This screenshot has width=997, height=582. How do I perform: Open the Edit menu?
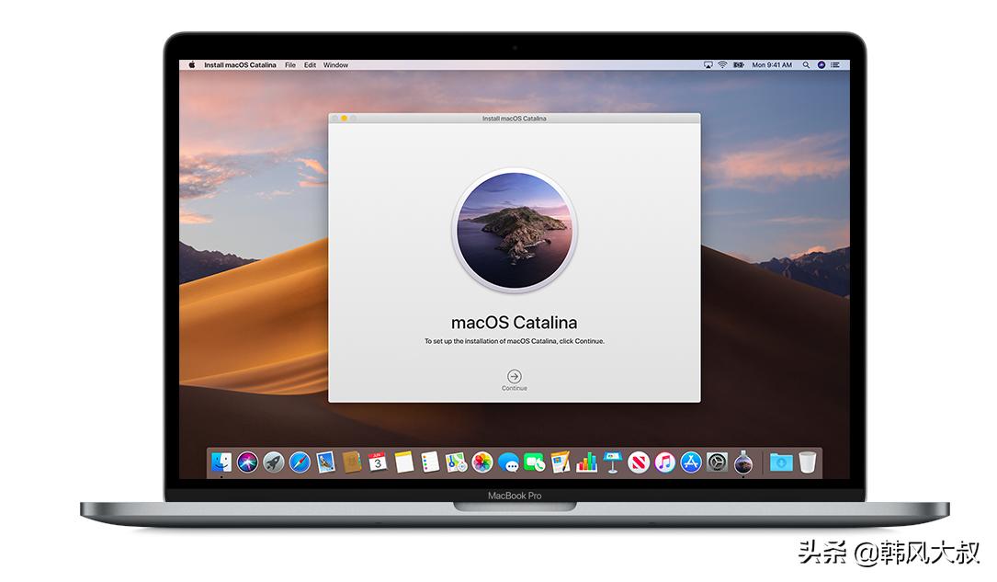click(310, 65)
